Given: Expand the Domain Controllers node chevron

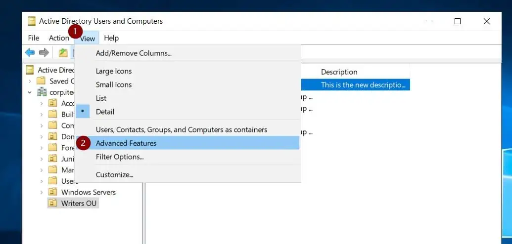Looking at the screenshot, I should 42,137.
